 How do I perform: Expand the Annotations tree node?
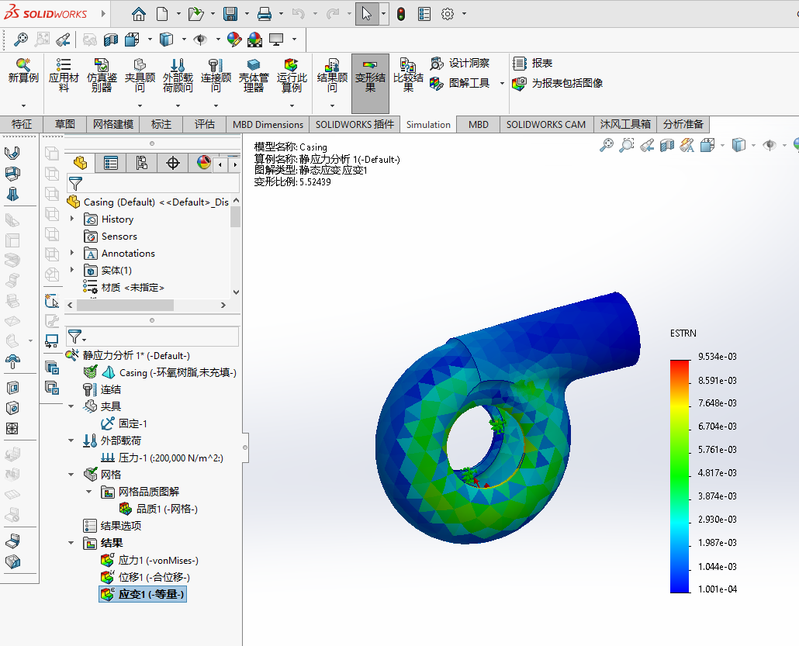pyautogui.click(x=72, y=253)
